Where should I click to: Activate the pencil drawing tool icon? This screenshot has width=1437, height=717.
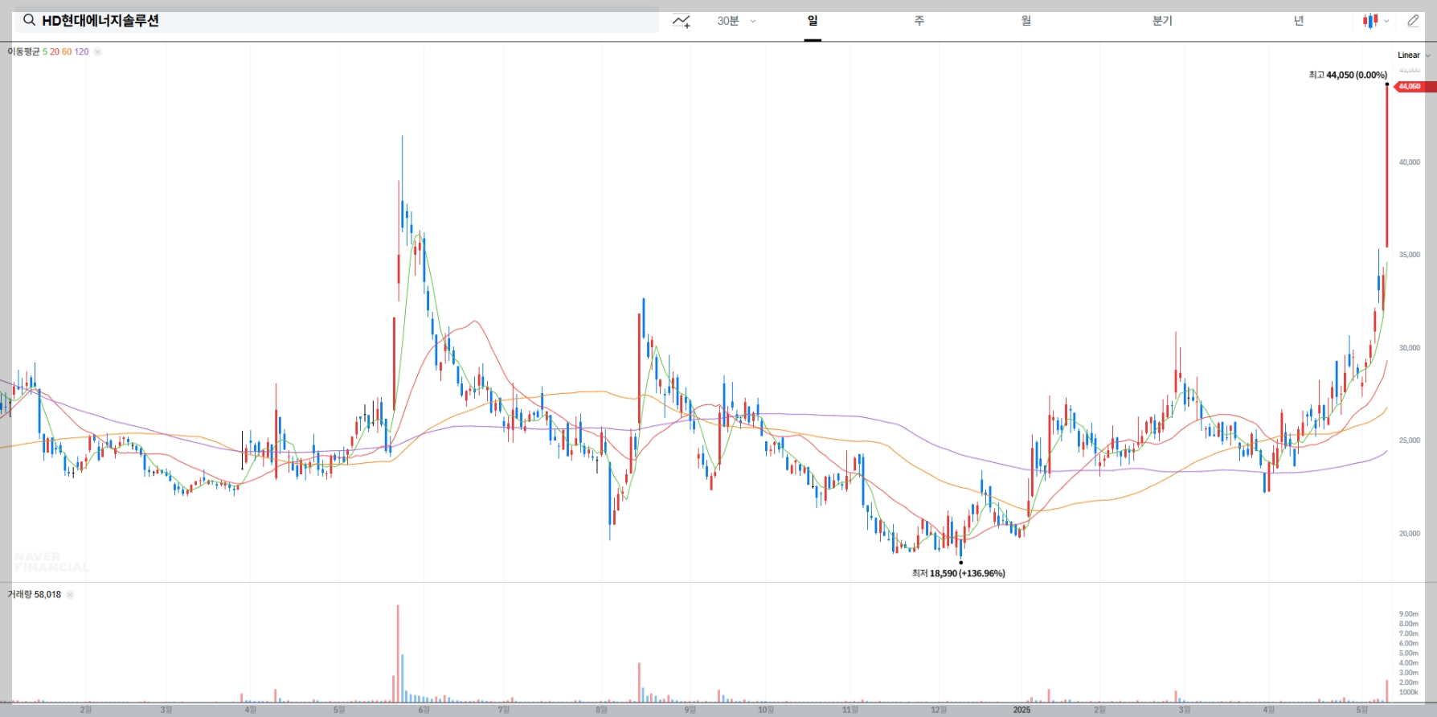(x=1413, y=21)
